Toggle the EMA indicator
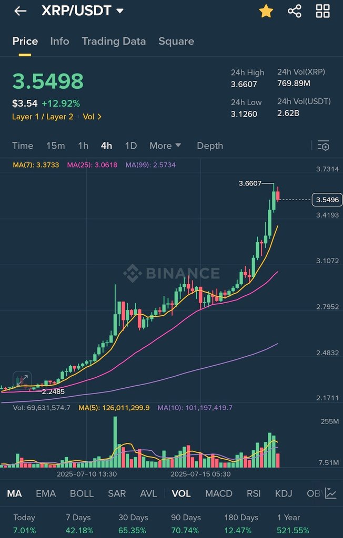Viewport: 343px width, 538px height. (46, 493)
